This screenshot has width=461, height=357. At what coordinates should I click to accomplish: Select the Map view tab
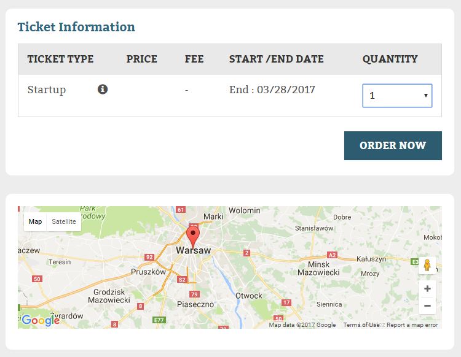[35, 221]
